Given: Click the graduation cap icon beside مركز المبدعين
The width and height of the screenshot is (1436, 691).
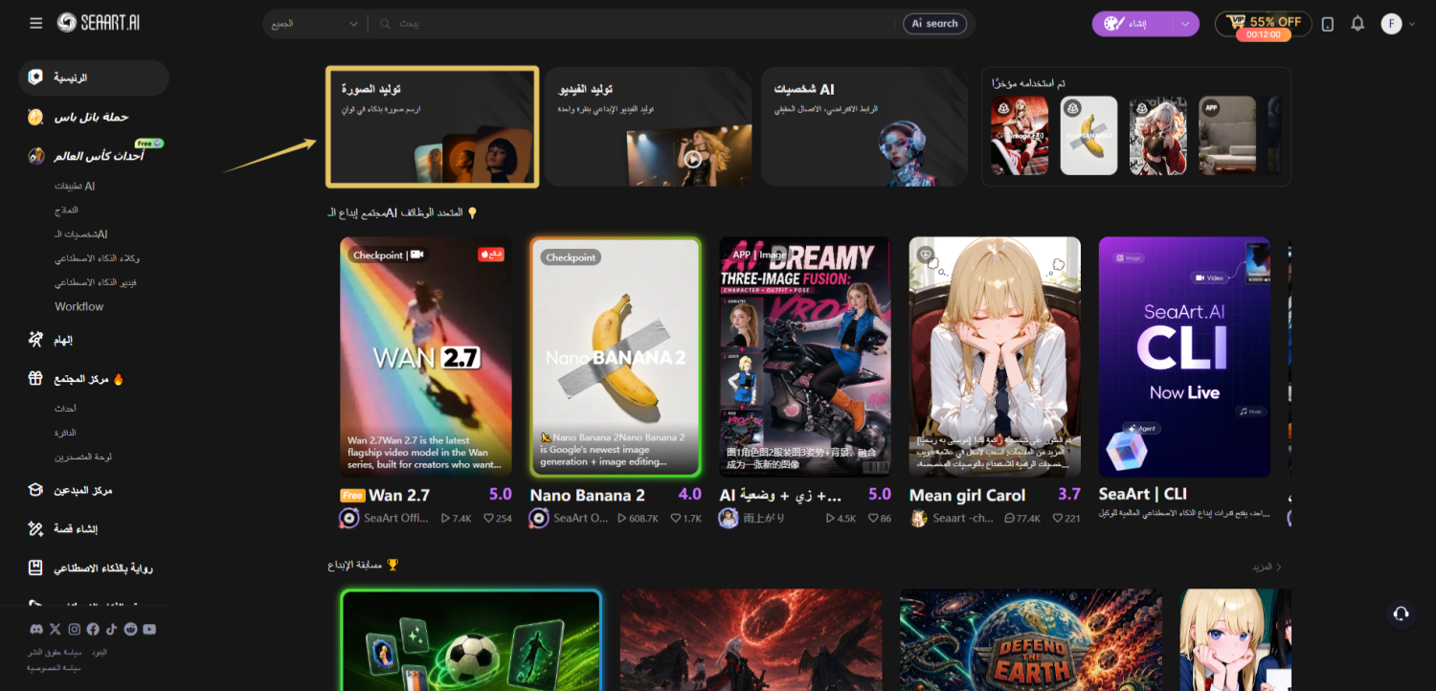Looking at the screenshot, I should point(35,490).
